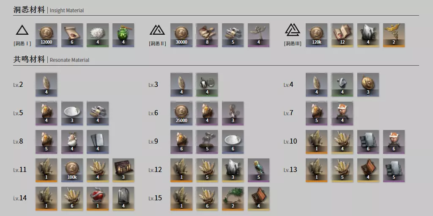Click the 100k coin icon at Lv.11
Screen dimensions: 433x216
72,170
